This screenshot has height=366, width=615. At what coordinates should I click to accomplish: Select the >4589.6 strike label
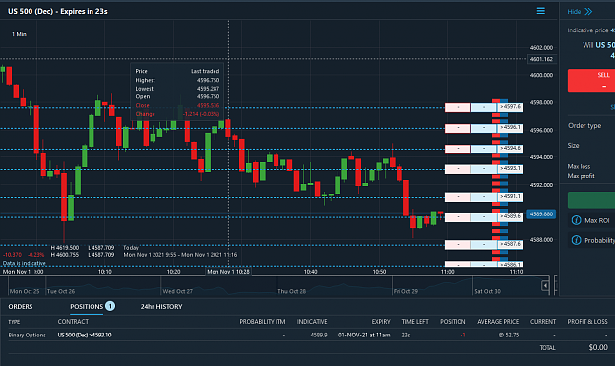coord(510,216)
